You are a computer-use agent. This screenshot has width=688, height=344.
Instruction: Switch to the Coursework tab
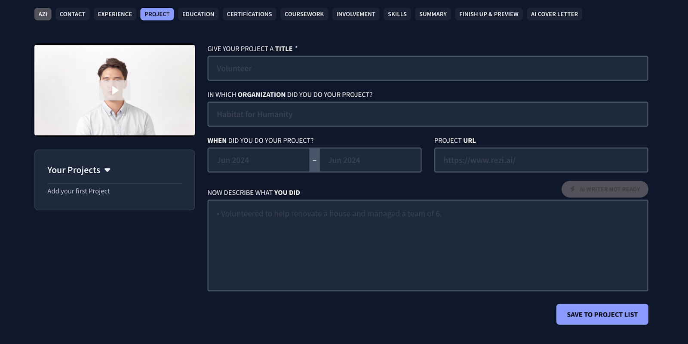coord(304,14)
